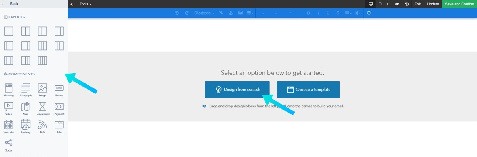Select the RSS feed component
Screen dimensions: 477x157
(43, 125)
